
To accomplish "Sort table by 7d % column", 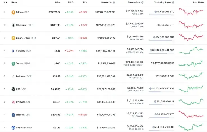I will point(84,2).
